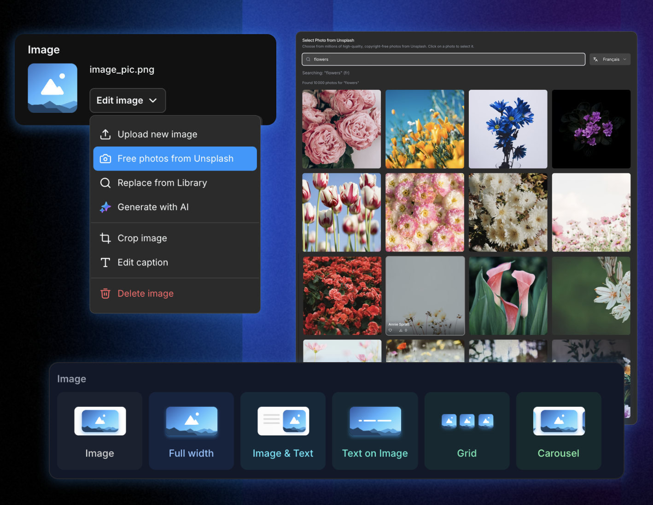Viewport: 653px width, 505px height.
Task: Choose the Full width image layout
Action: tap(191, 431)
